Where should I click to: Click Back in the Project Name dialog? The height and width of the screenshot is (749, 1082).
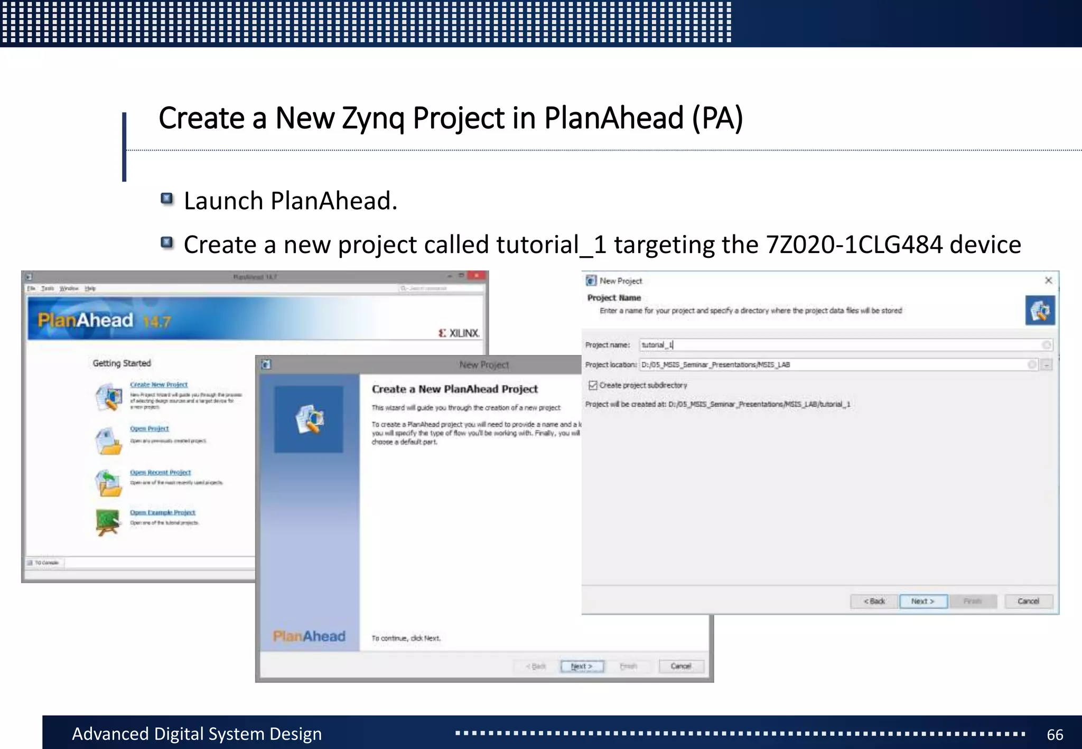(874, 601)
